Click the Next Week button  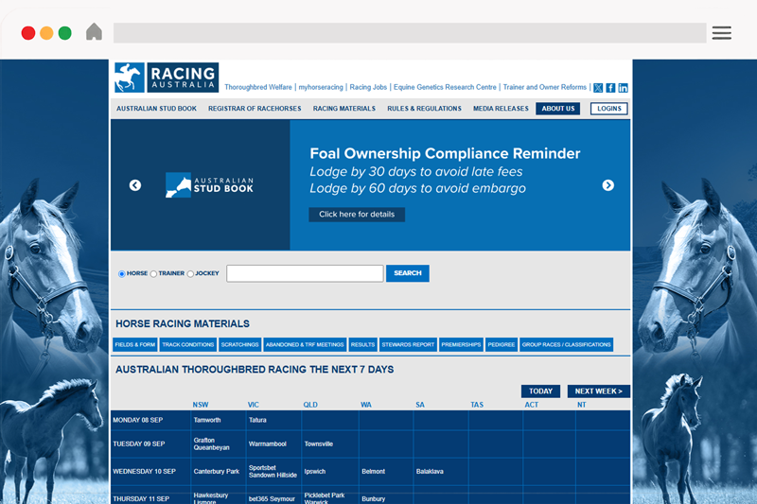point(599,391)
